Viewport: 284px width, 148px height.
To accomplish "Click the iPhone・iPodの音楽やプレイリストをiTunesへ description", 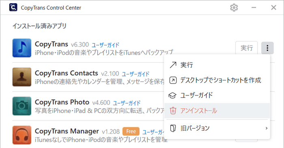I will coord(104,53).
